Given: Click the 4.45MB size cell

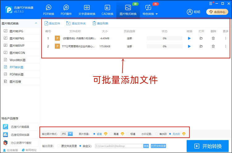Looking at the screenshot, I should tap(105, 38).
